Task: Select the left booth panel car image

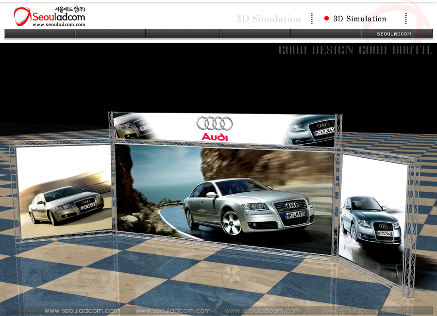Action: point(64,192)
